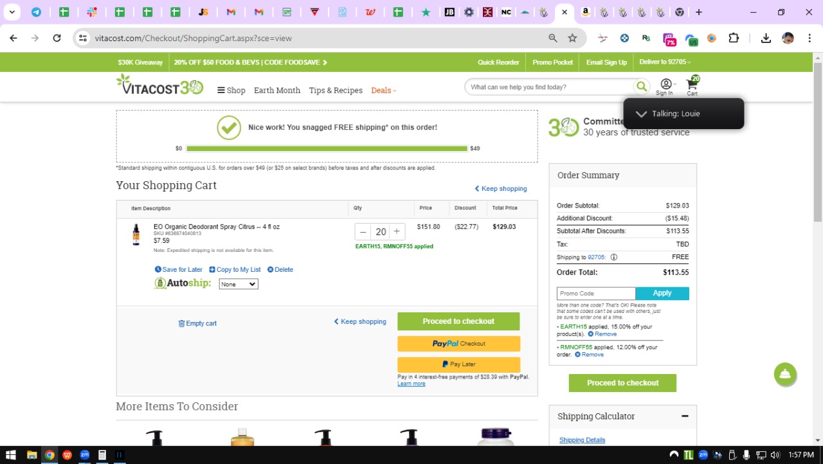The width and height of the screenshot is (823, 464).
Task: Go to the Vitacost home logo
Action: [x=159, y=85]
